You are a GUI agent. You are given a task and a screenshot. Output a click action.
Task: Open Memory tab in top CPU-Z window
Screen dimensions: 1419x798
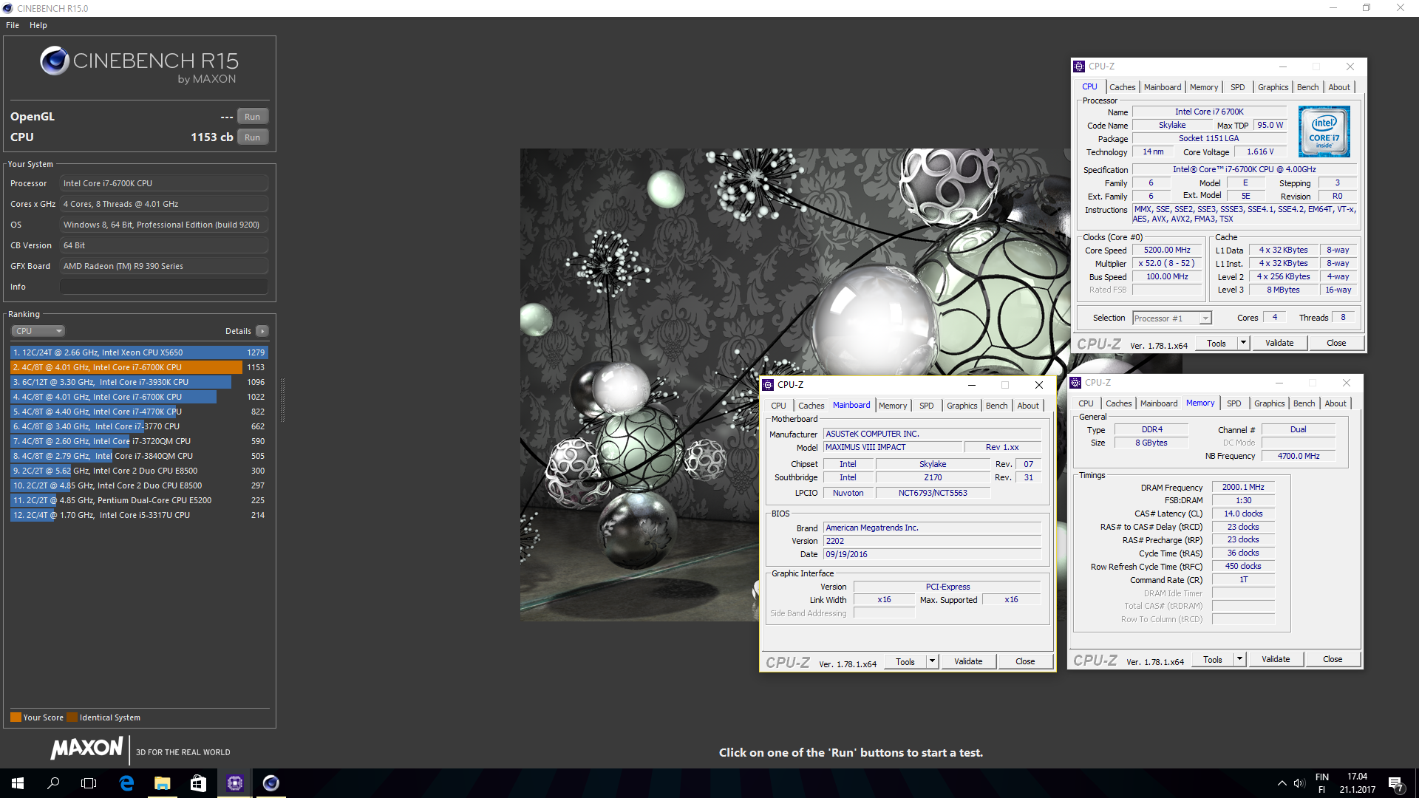click(x=1203, y=87)
